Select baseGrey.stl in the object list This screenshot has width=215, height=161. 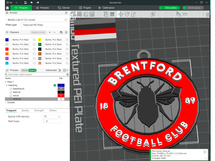pyautogui.click(x=18, y=89)
